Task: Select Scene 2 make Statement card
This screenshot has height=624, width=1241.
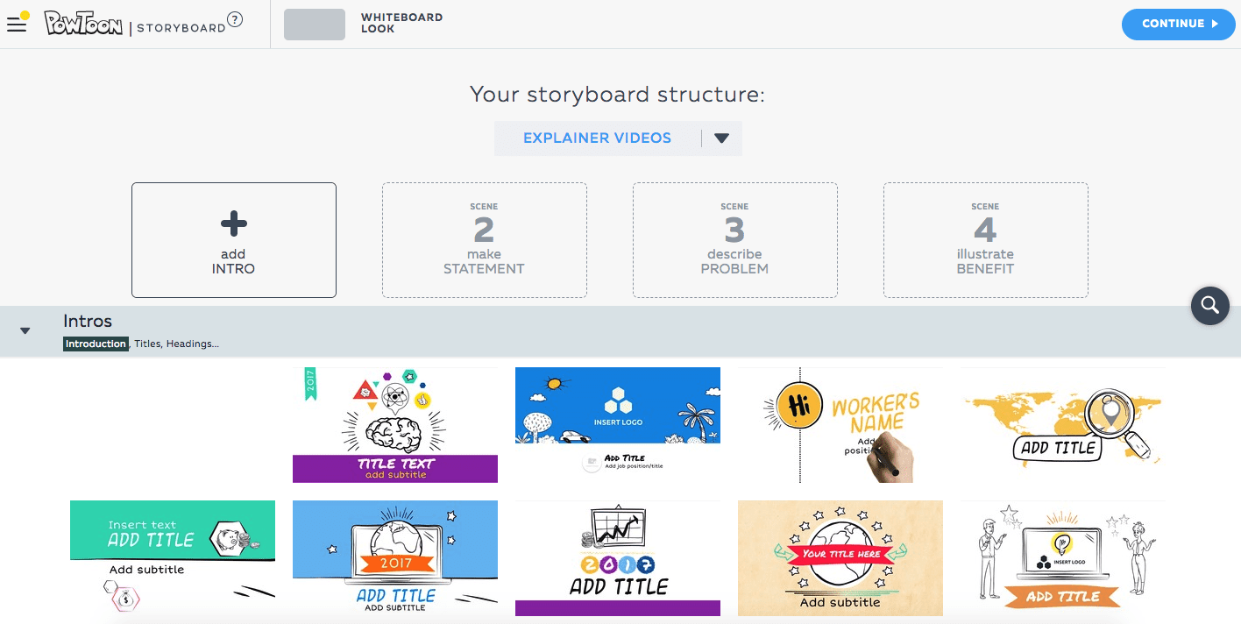Action: coord(484,240)
